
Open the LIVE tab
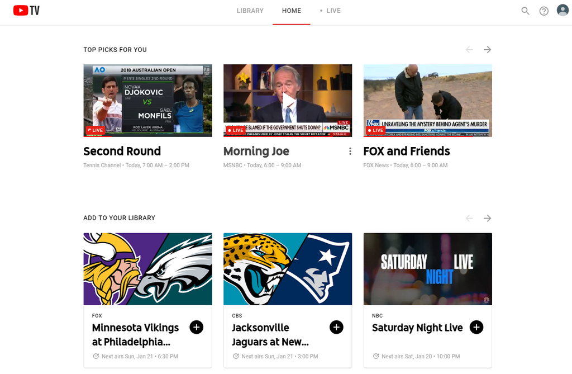(333, 10)
